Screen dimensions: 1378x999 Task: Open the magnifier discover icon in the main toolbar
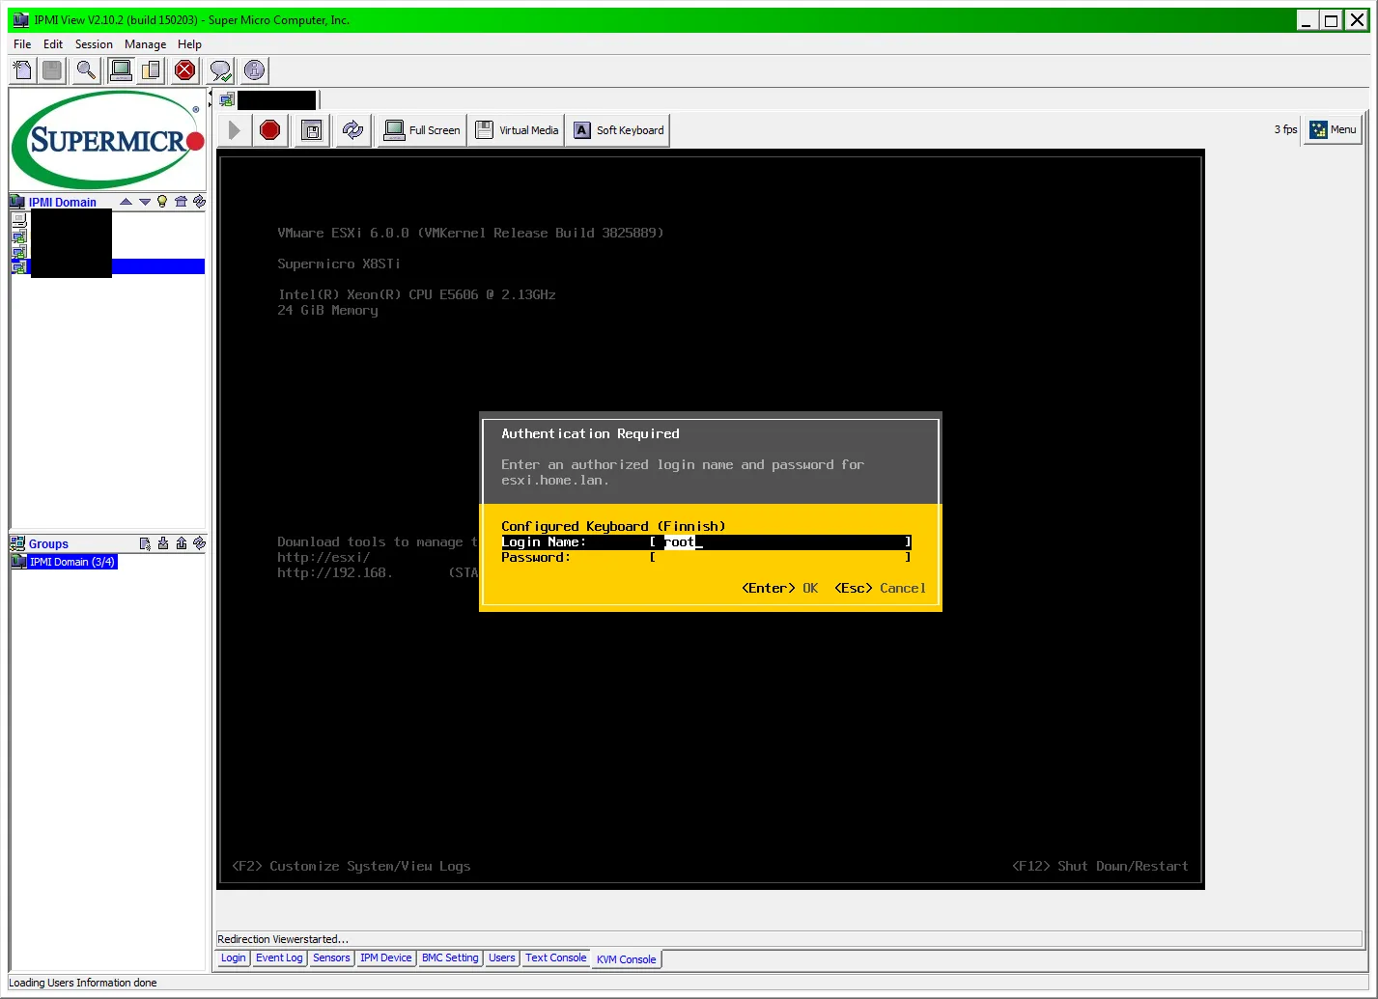86,69
